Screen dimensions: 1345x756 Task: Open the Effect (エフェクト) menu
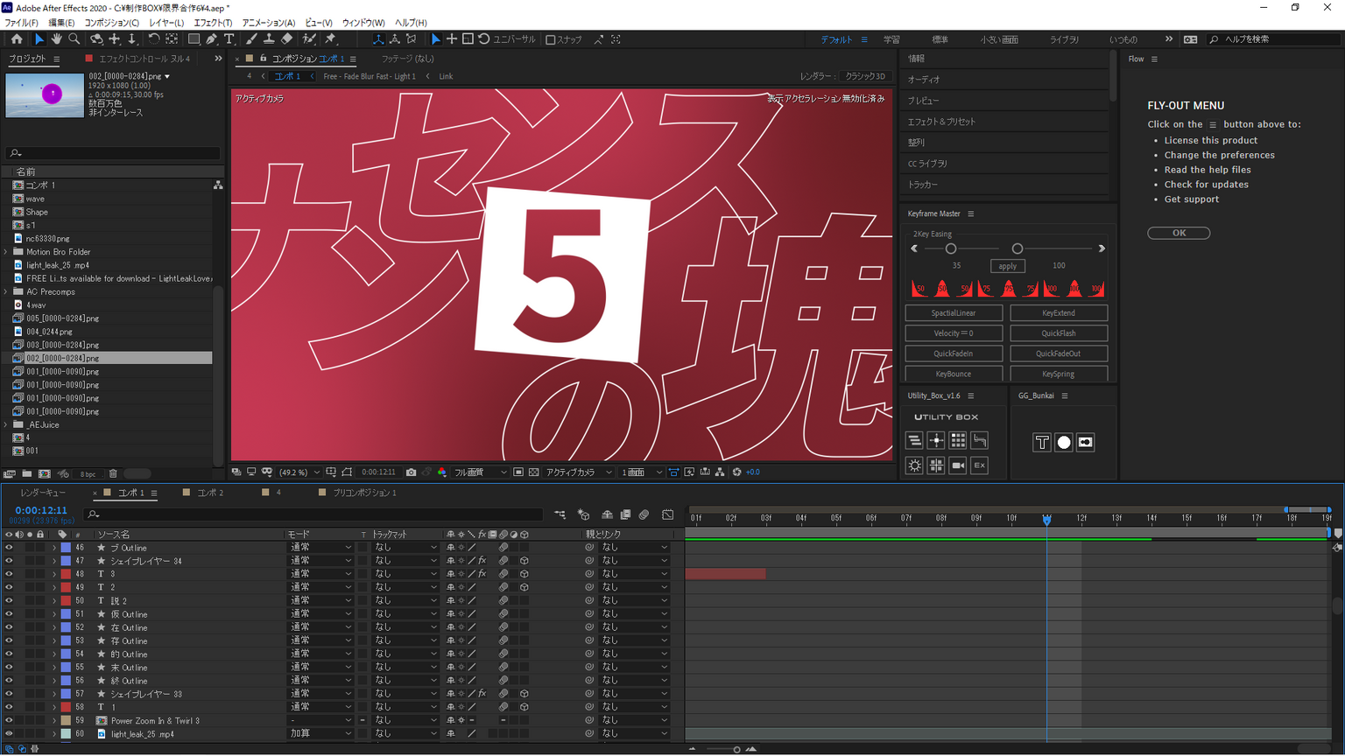213,23
